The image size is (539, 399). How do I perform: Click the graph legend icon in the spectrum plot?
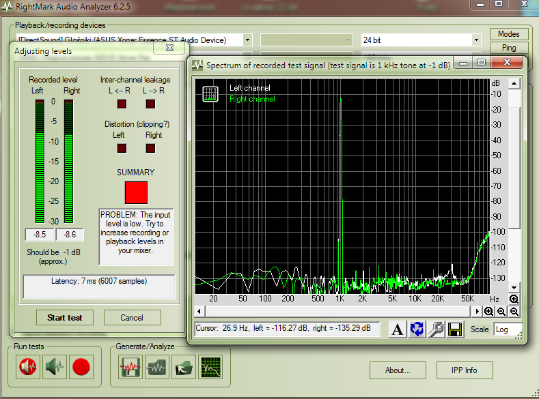210,93
